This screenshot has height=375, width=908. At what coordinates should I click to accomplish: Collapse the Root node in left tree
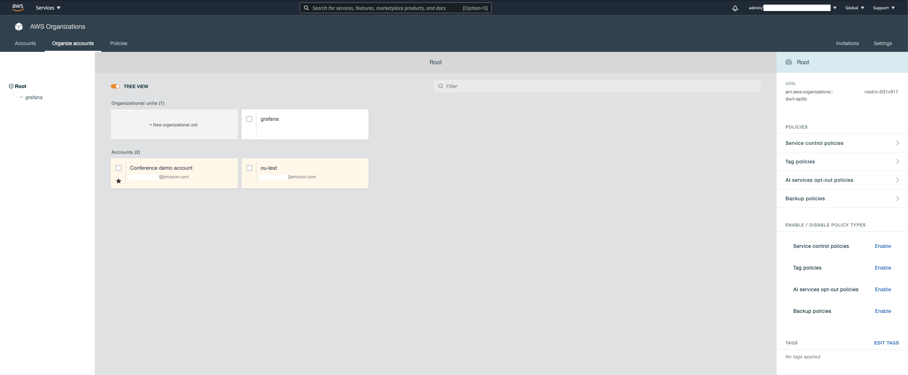tap(12, 86)
